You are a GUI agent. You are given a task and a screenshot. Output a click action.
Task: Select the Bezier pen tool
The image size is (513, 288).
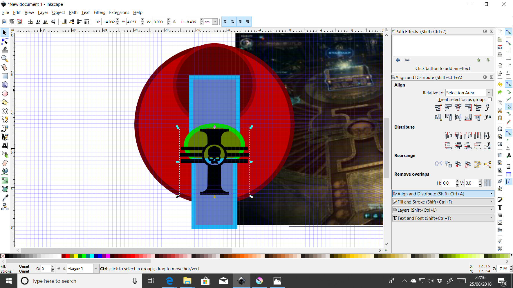(5, 128)
